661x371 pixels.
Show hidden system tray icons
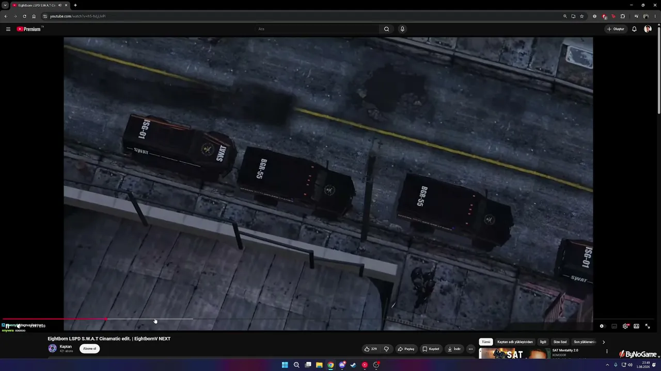tap(608, 365)
